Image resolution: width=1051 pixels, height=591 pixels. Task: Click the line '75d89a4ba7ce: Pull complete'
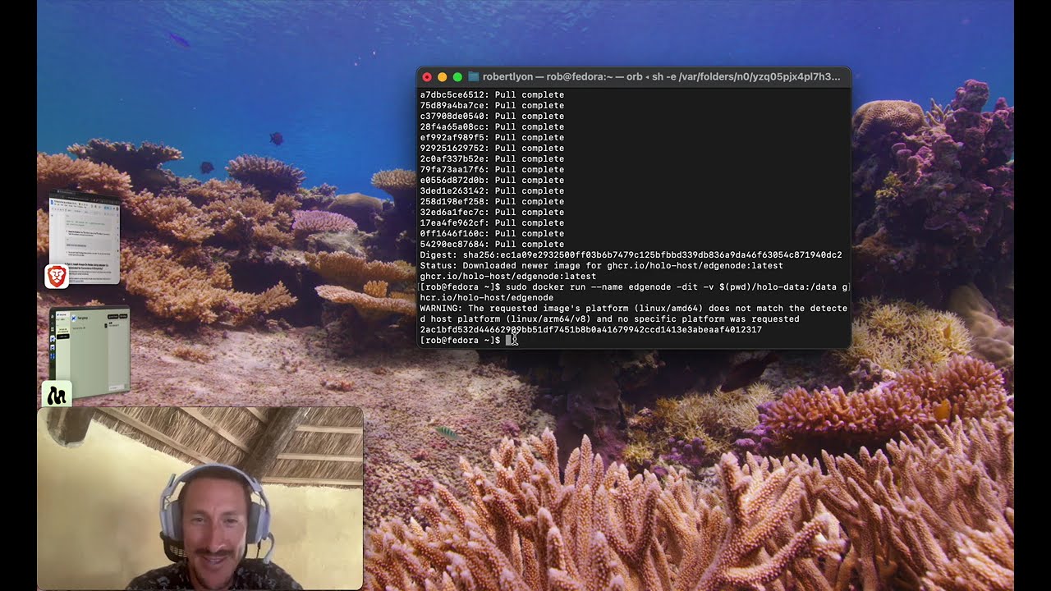click(x=492, y=105)
